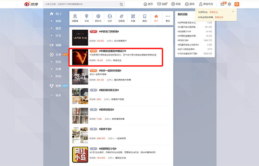The image size is (259, 166).
Task: Open the 头条 HOT item in the sidebar
Action: tap(58, 54)
